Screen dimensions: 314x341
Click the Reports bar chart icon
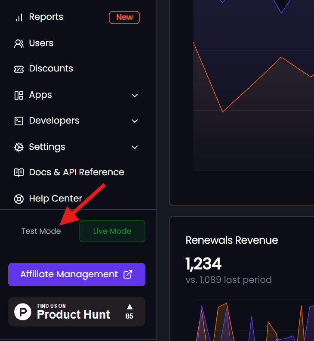[x=19, y=18]
